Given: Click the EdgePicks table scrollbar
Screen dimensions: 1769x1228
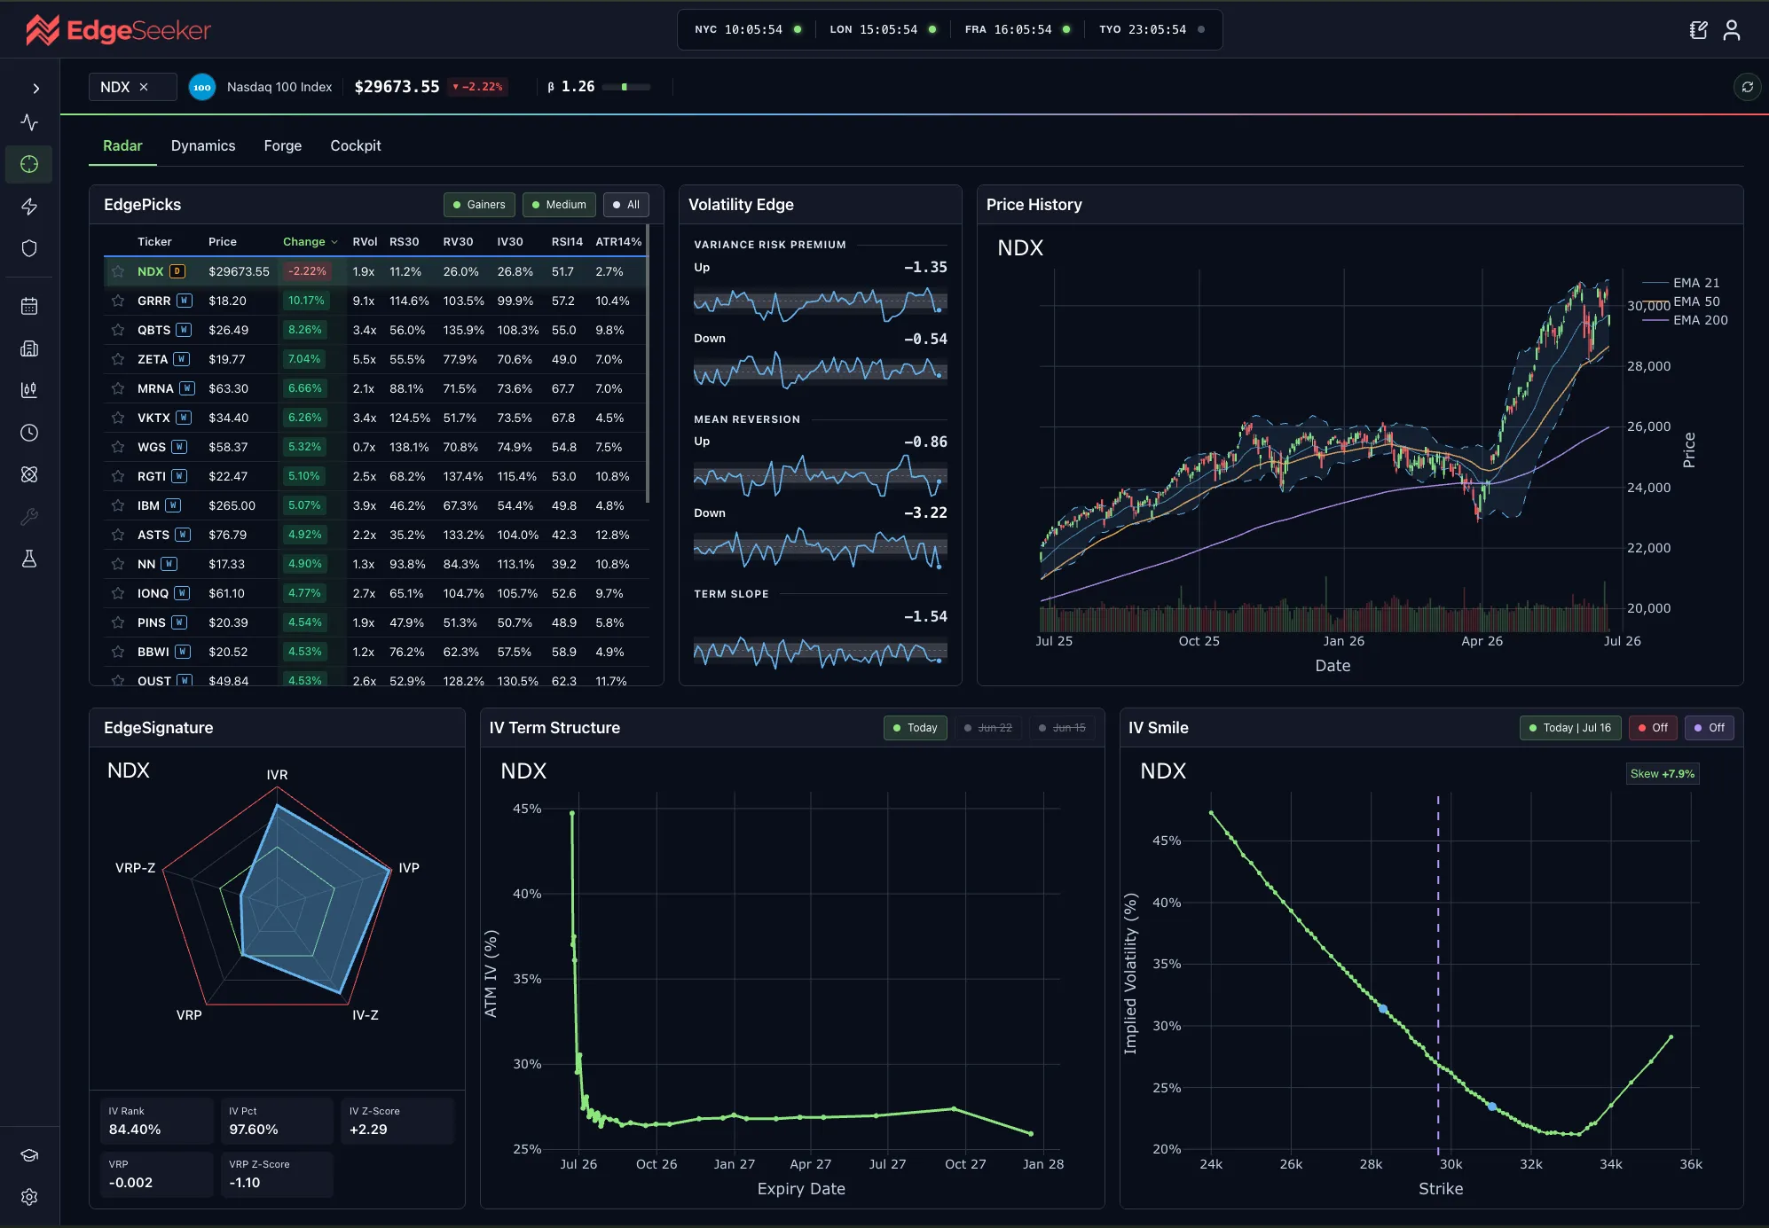Looking at the screenshot, I should (x=648, y=364).
